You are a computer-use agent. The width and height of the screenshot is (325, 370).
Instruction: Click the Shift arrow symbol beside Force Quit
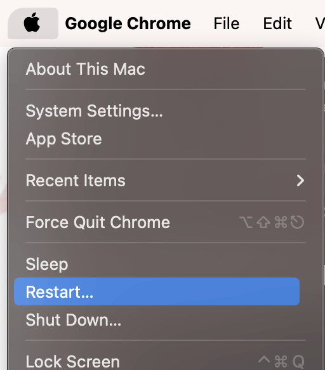click(x=263, y=222)
